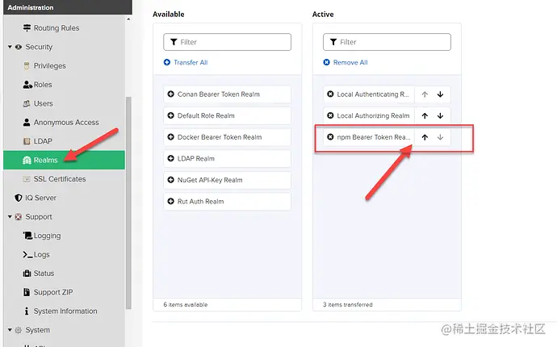Click the sidebar vertical scrollbar

(128, 203)
